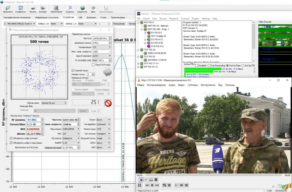Click the Увеличение (Zoom) magnifier icon

[56, 8]
